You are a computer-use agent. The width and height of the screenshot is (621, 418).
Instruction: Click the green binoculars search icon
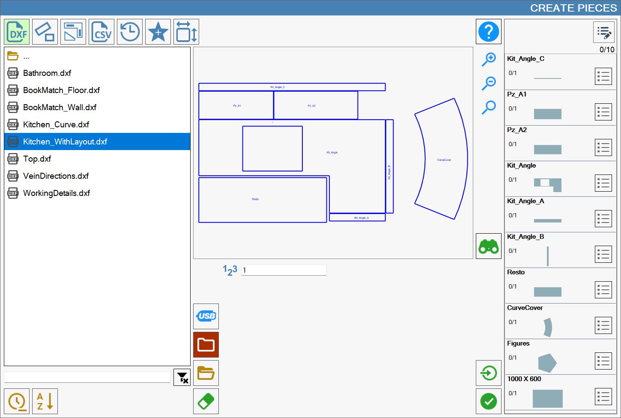point(489,246)
